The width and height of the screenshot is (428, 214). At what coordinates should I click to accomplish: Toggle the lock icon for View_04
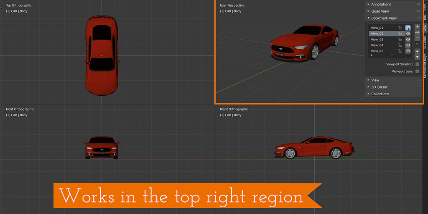[x=400, y=45]
